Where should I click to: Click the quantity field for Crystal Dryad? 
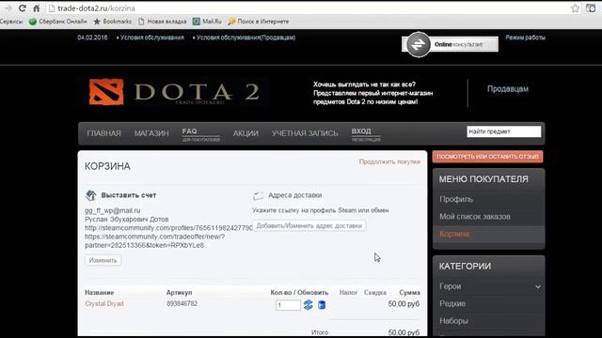tap(288, 305)
